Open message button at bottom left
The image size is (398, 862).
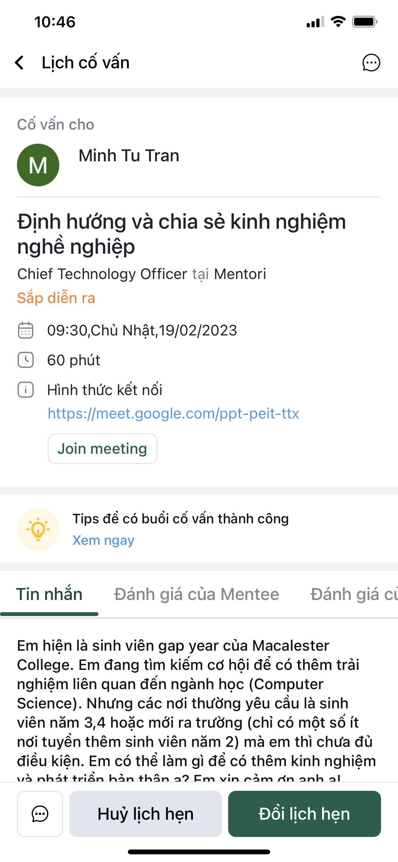click(40, 814)
